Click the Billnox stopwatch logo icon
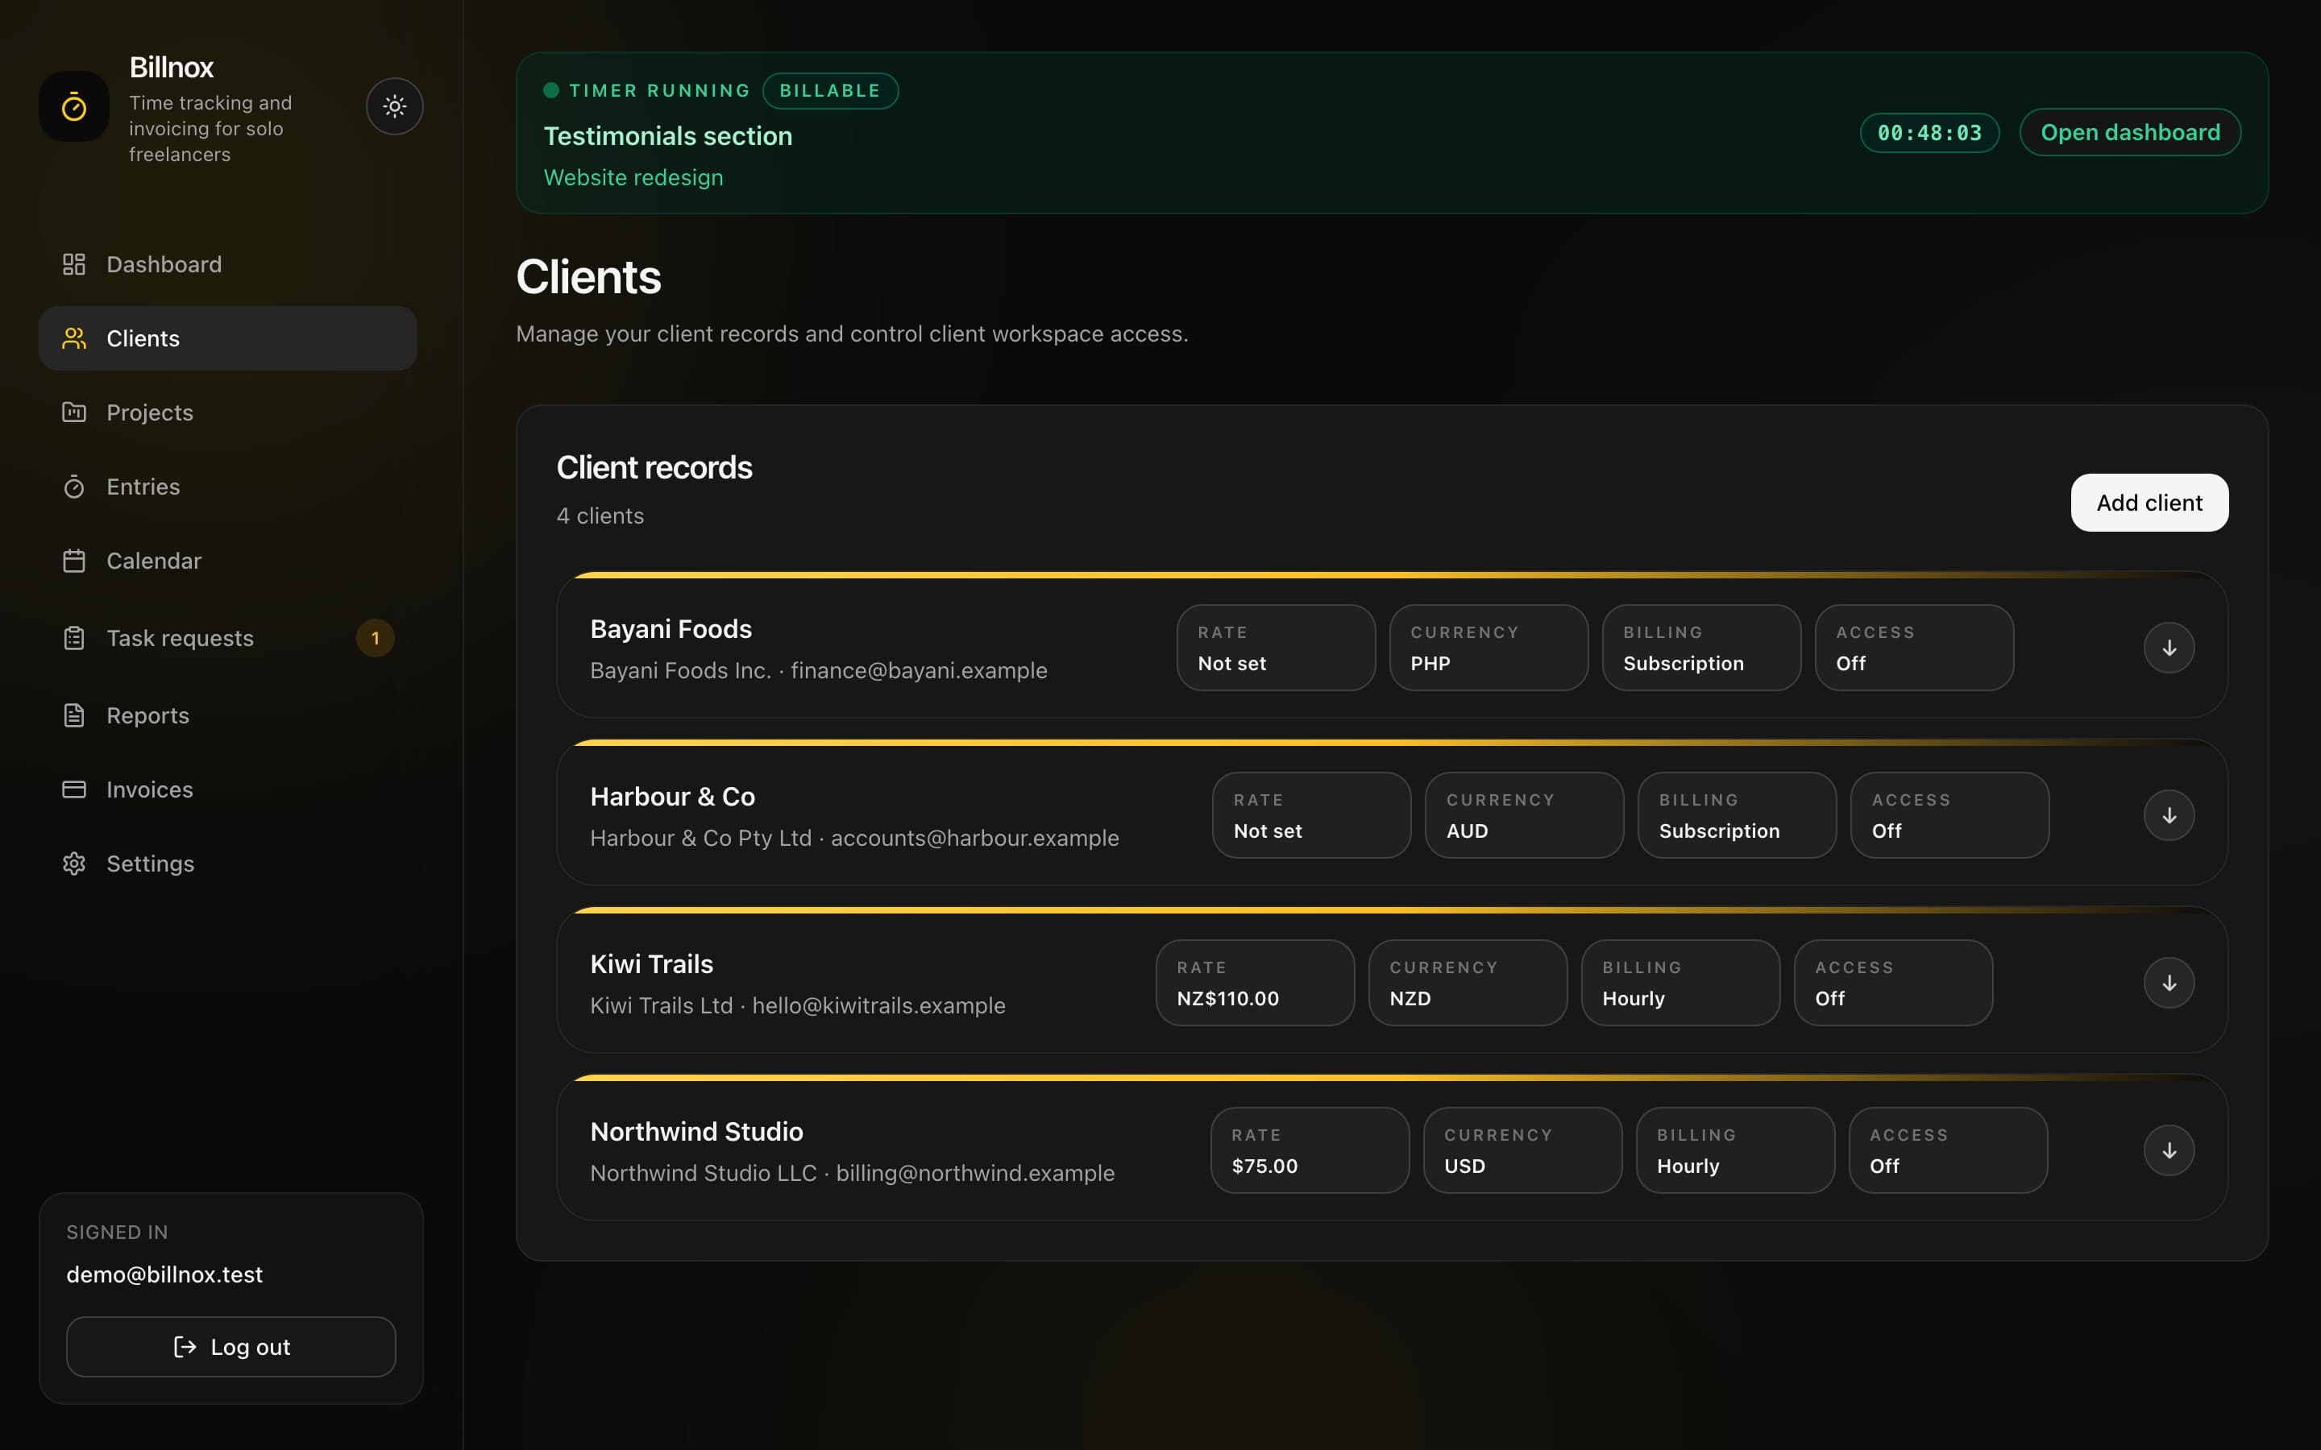This screenshot has width=2321, height=1450. point(74,106)
